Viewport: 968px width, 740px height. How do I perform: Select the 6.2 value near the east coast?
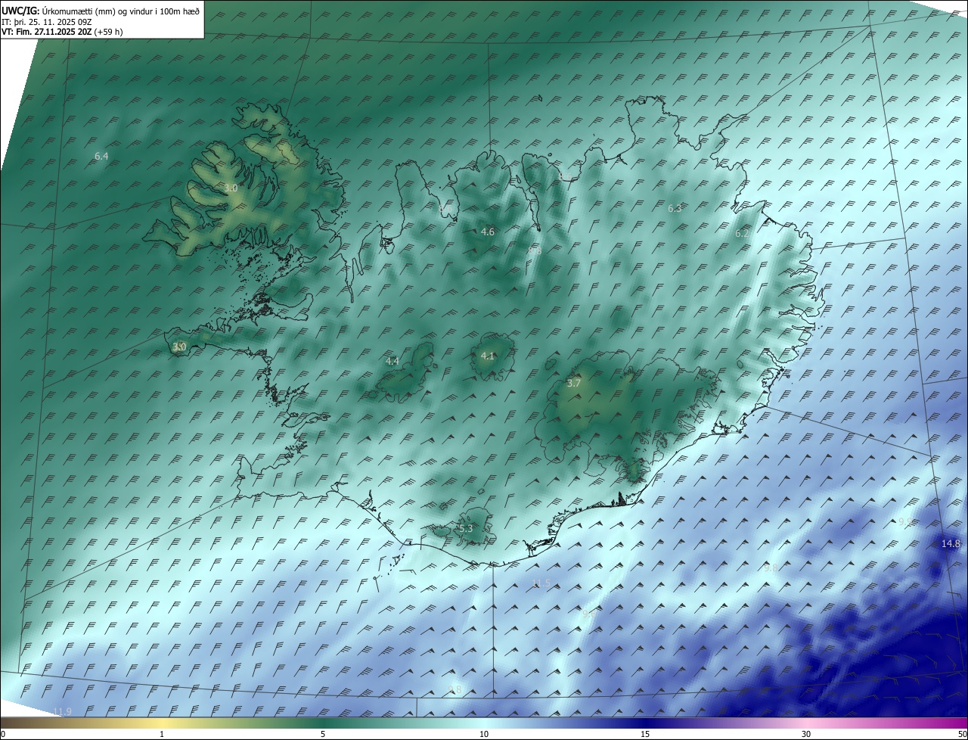point(742,234)
